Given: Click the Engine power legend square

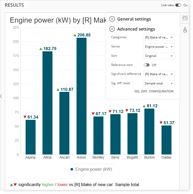Looking at the screenshot, I should click(x=72, y=169).
